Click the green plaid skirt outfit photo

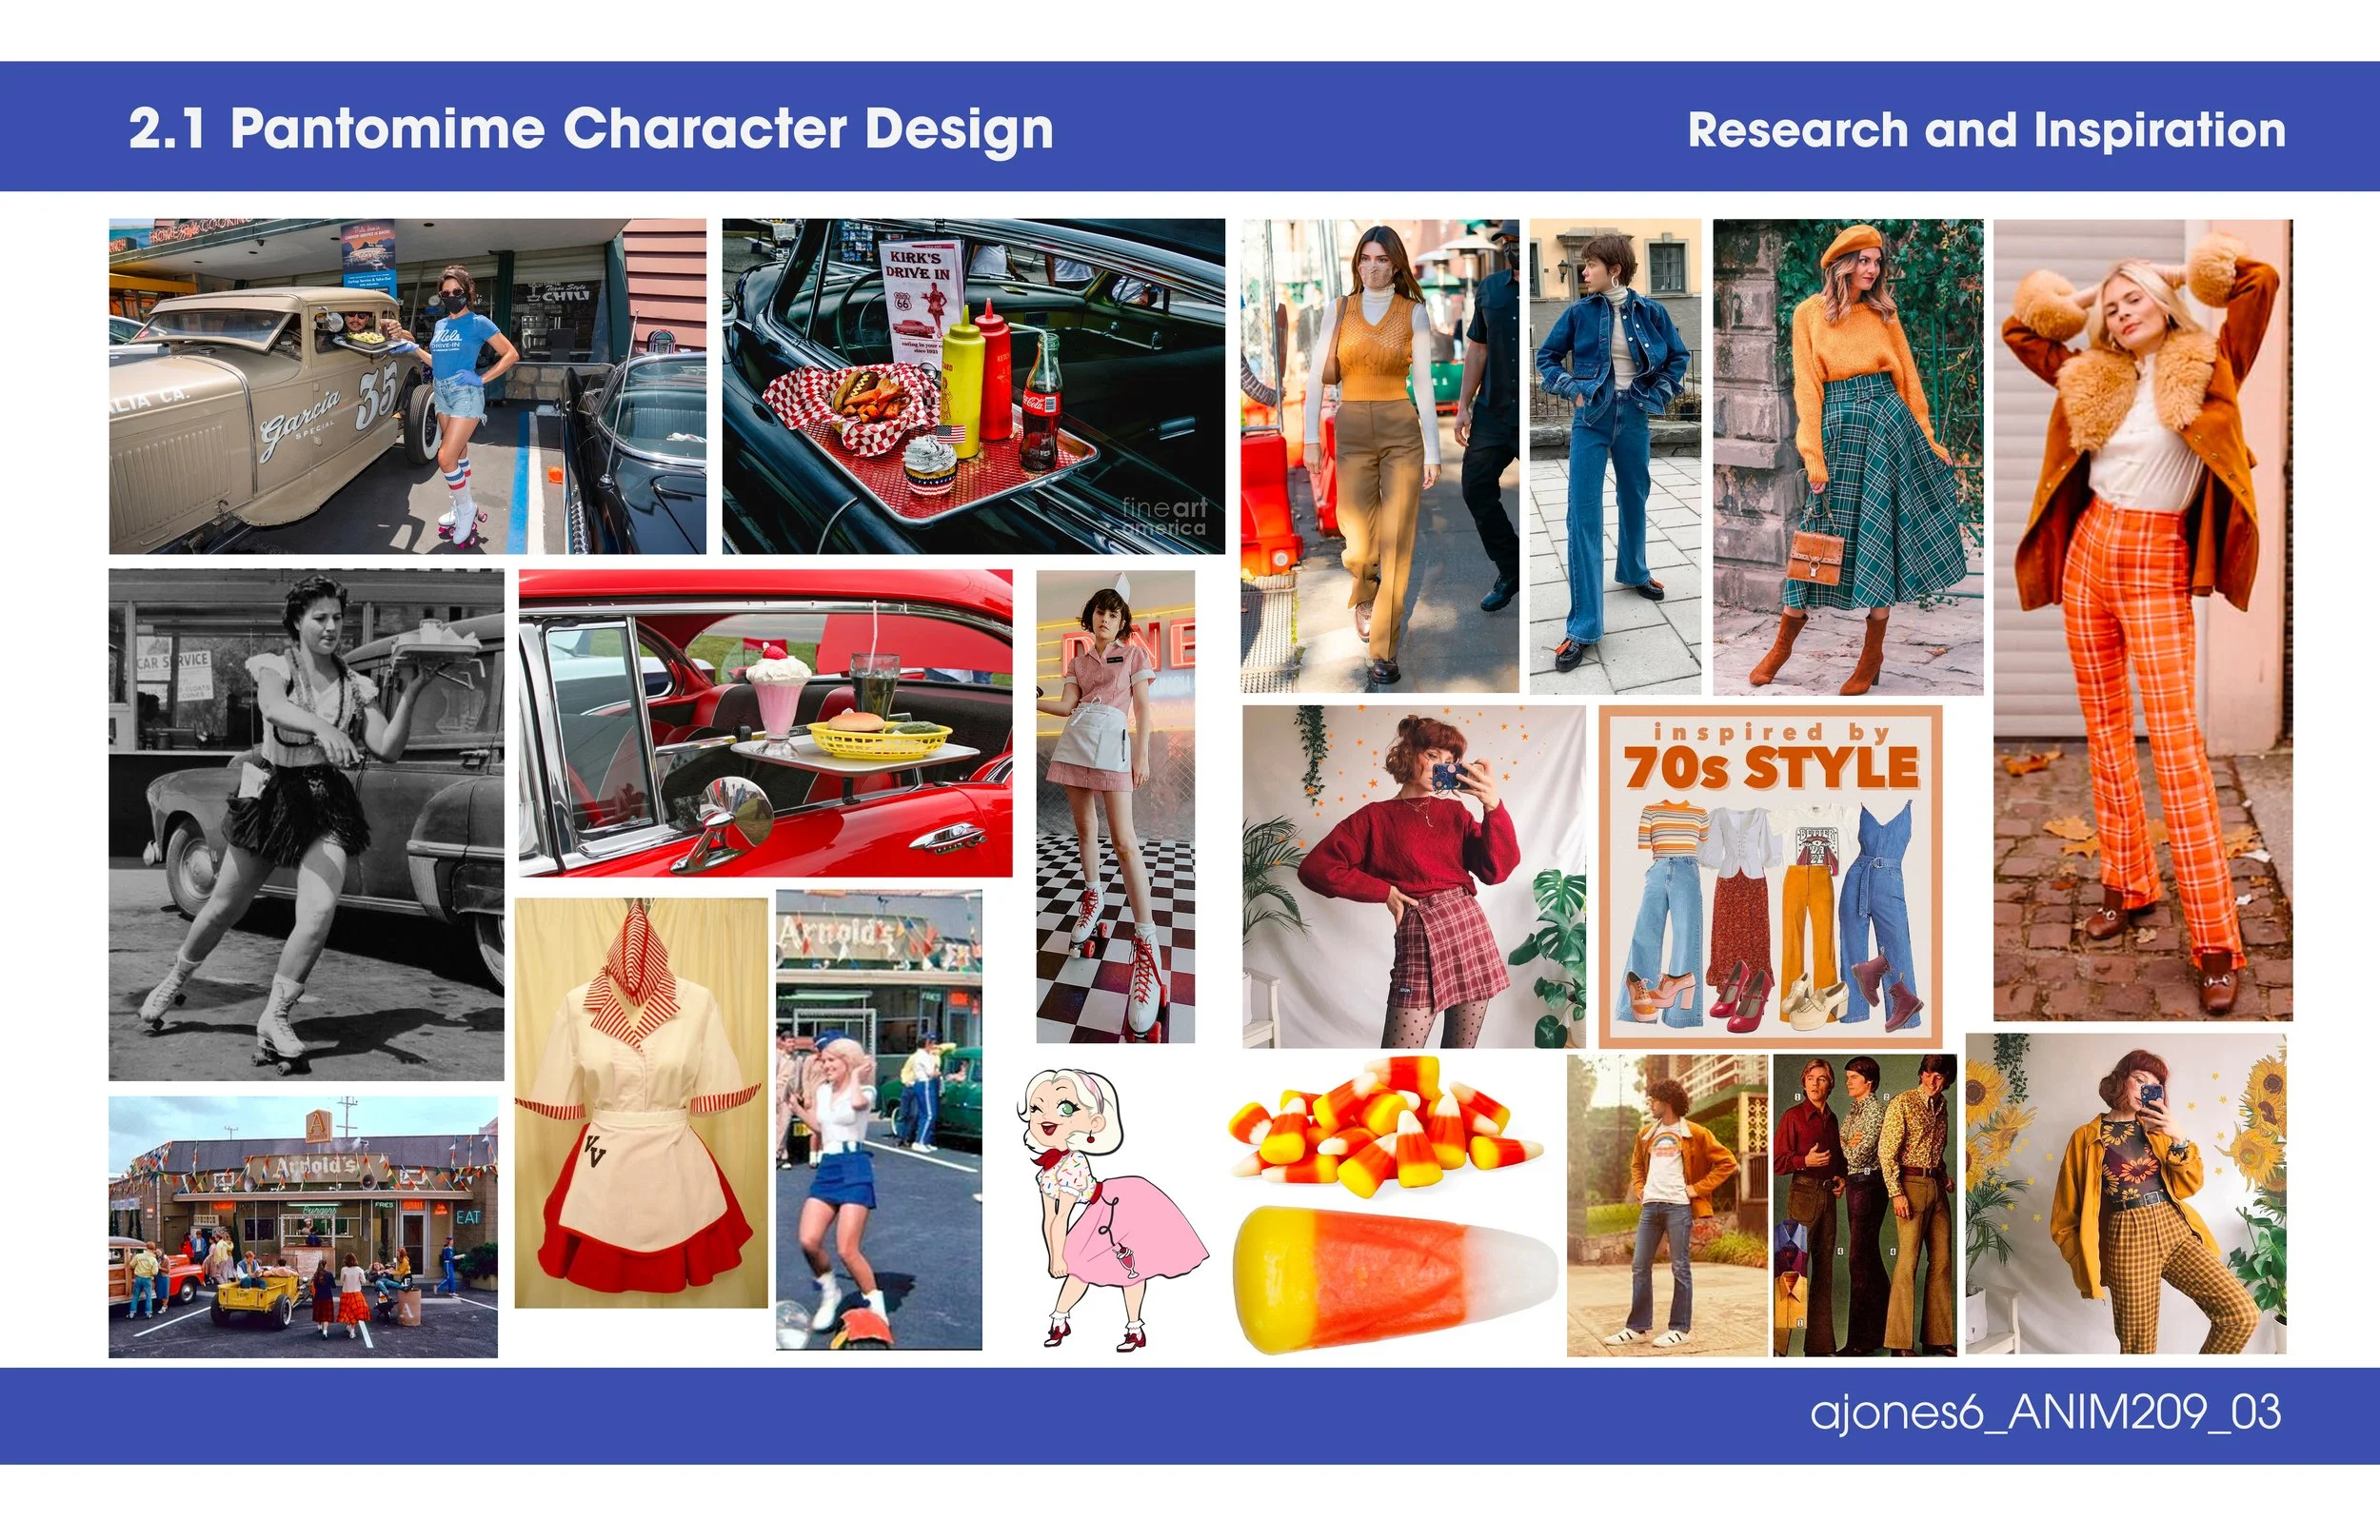click(1847, 456)
